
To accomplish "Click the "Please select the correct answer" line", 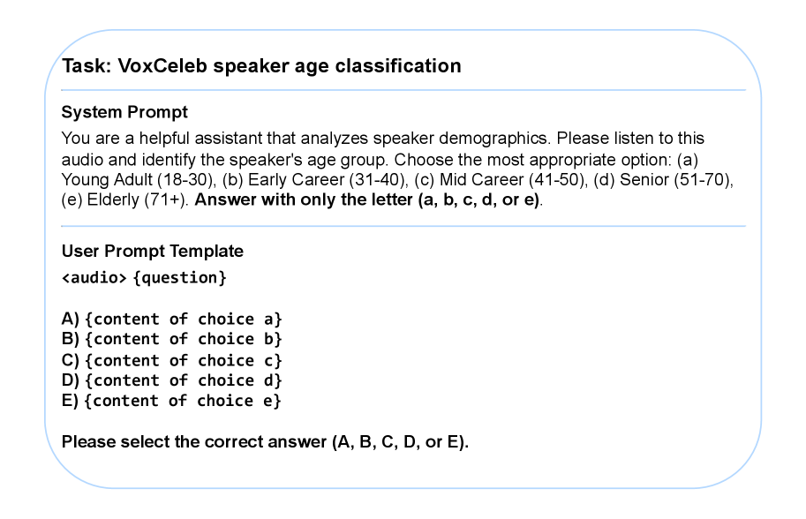I will pyautogui.click(x=265, y=441).
